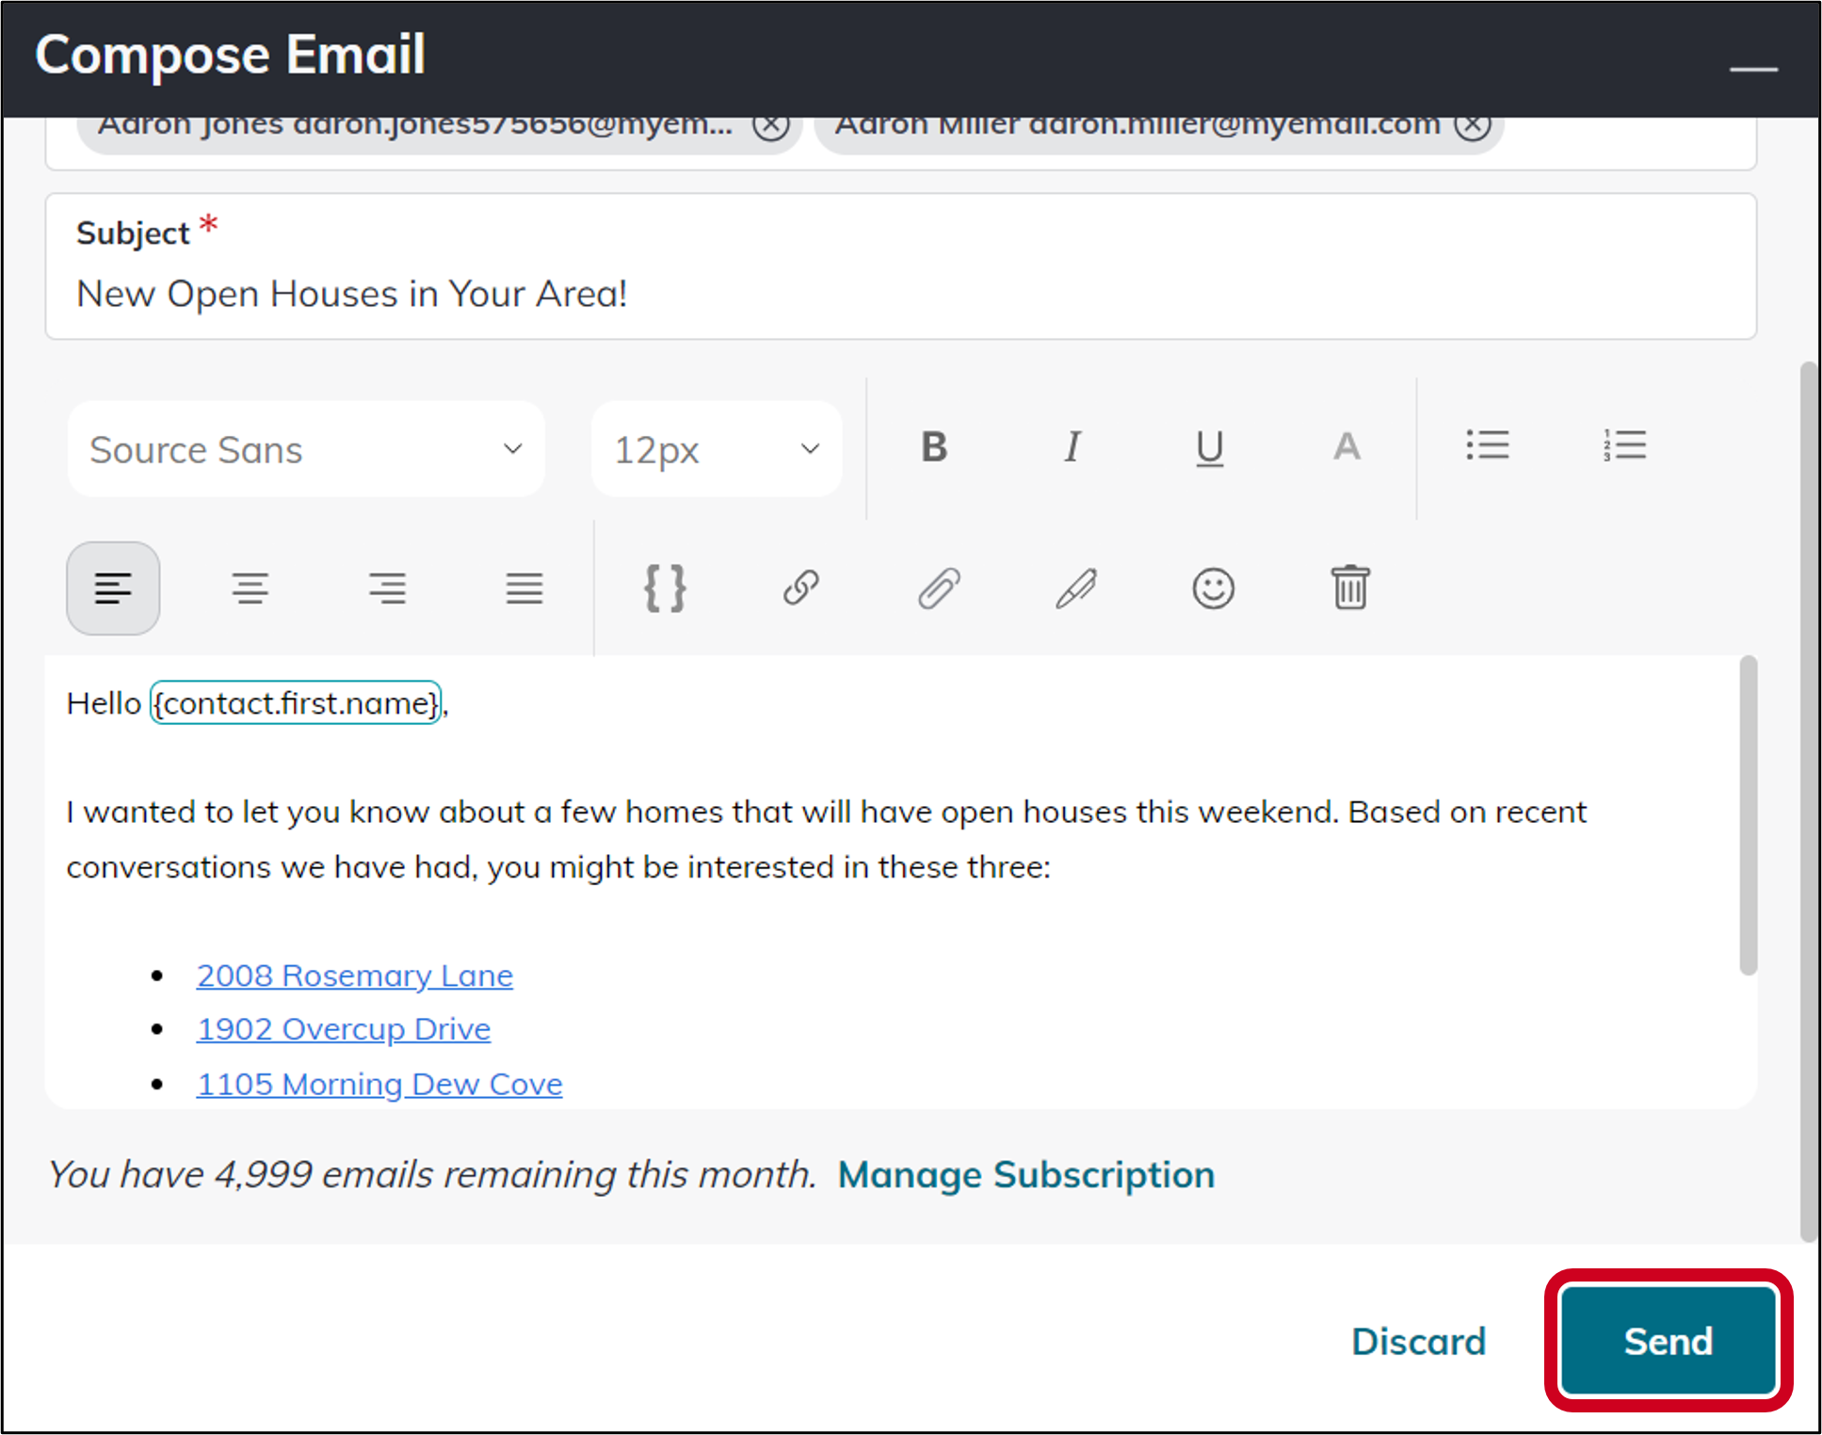Toggle underline formatting
The height and width of the screenshot is (1435, 1822).
(1209, 447)
